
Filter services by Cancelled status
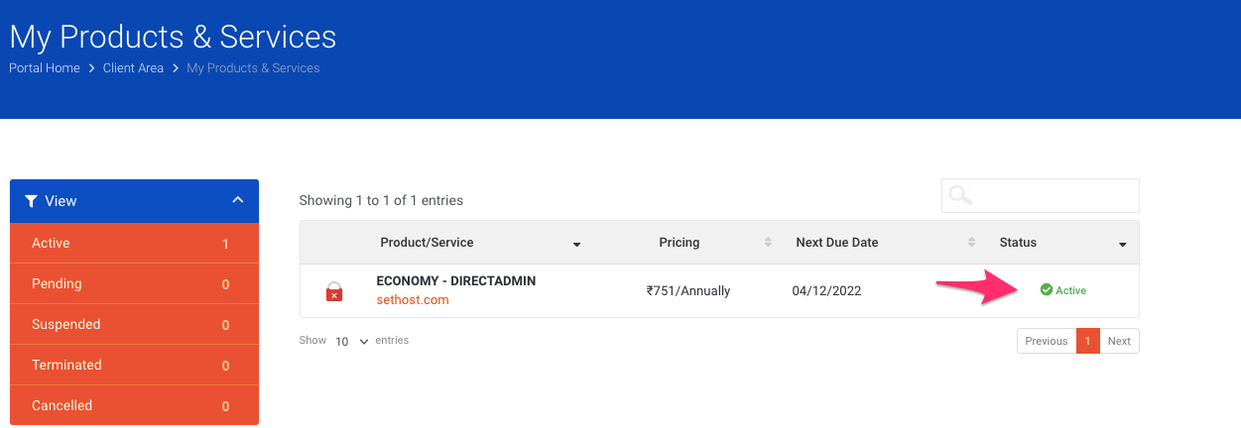pyautogui.click(x=134, y=405)
